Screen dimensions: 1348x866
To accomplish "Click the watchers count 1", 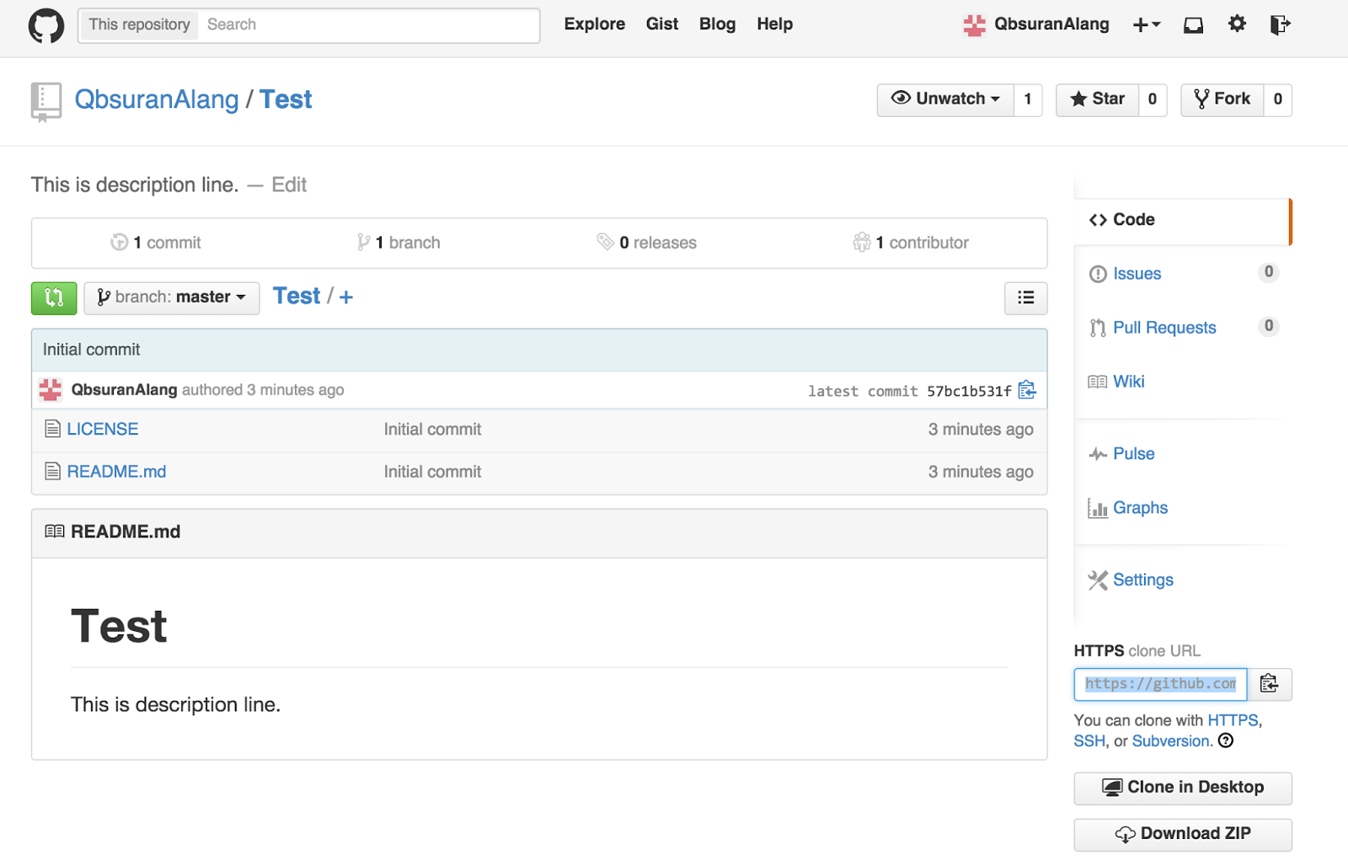I will [1028, 99].
